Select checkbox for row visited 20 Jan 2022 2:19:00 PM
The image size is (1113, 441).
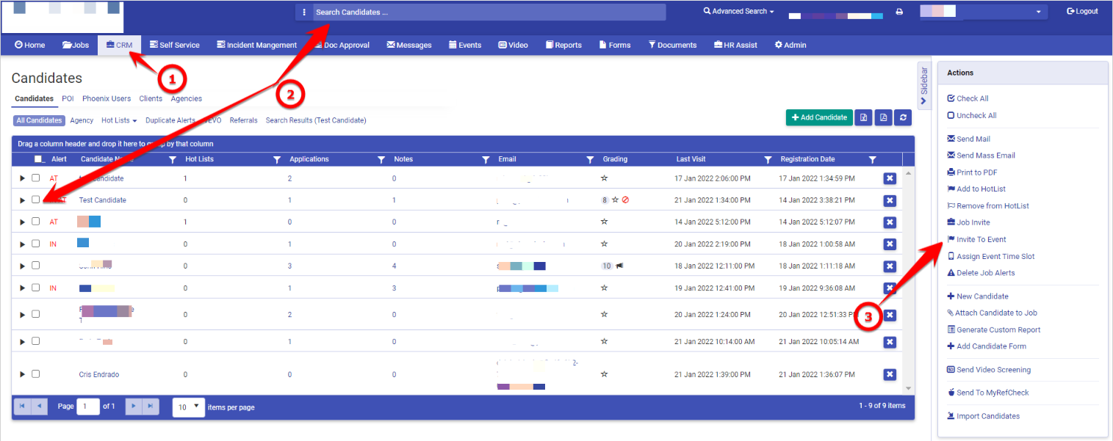tap(35, 244)
